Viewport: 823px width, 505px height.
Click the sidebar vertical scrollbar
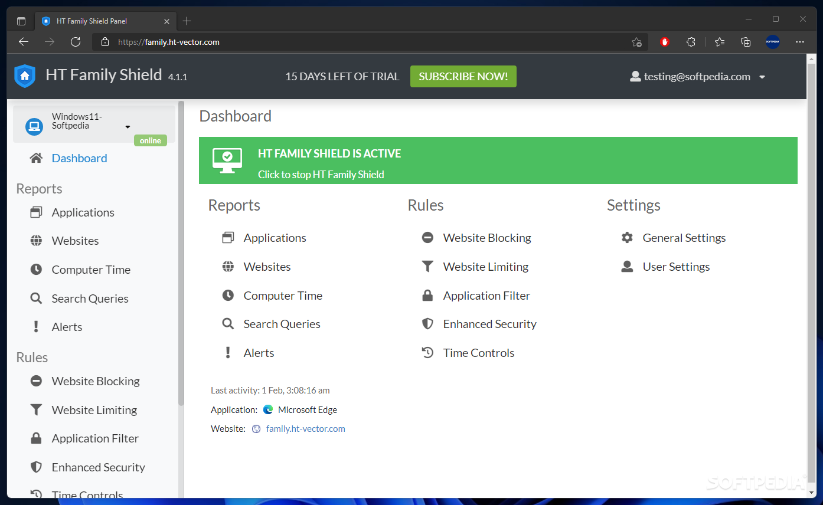tap(181, 254)
